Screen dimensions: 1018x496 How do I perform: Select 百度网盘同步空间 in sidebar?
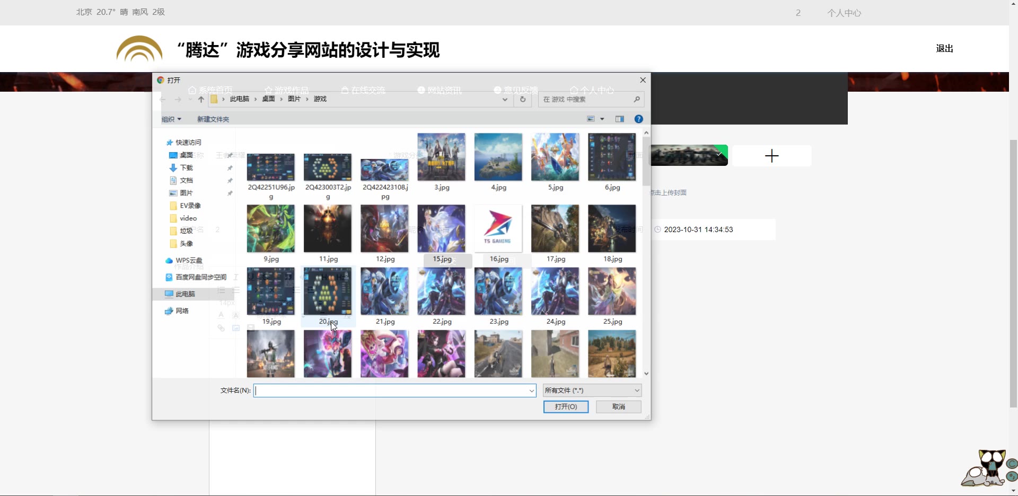196,277
